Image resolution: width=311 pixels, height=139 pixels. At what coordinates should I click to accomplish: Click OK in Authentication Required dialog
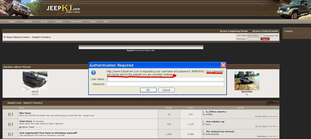pyautogui.click(x=148, y=90)
